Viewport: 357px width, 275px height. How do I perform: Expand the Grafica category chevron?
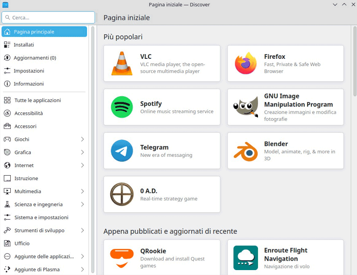pos(83,152)
